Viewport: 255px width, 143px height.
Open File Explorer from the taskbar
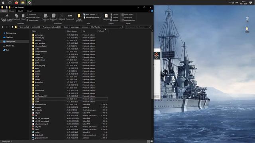23,3
